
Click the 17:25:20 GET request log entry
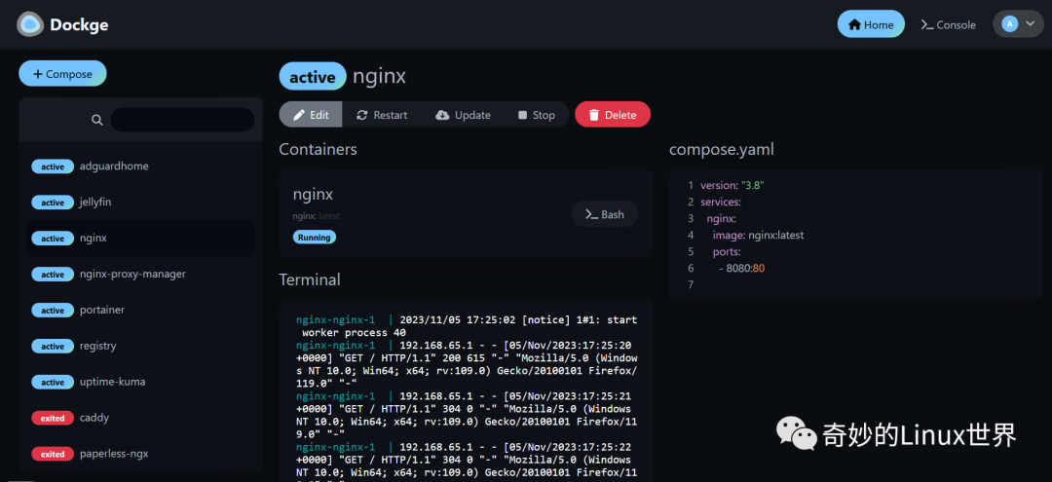click(467, 364)
